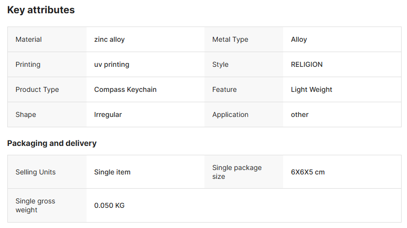The image size is (407, 228).
Task: Click the 0.050 KG weight value
Action: tap(109, 205)
